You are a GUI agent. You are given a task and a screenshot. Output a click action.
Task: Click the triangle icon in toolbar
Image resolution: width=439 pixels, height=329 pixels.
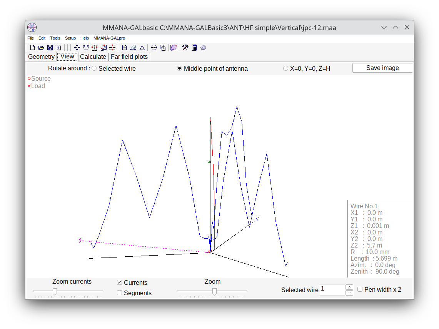[x=142, y=48]
